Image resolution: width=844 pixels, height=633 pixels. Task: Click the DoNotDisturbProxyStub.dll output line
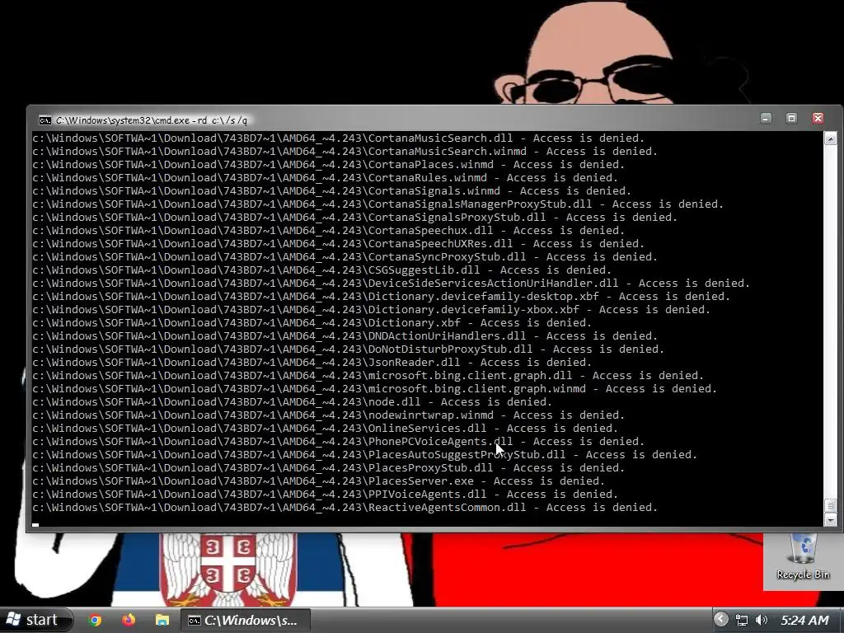[349, 349]
